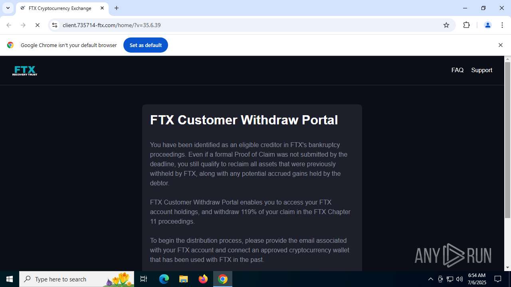511x287 pixels.
Task: Launch Microsoft Edge from taskbar
Action: pos(164,279)
